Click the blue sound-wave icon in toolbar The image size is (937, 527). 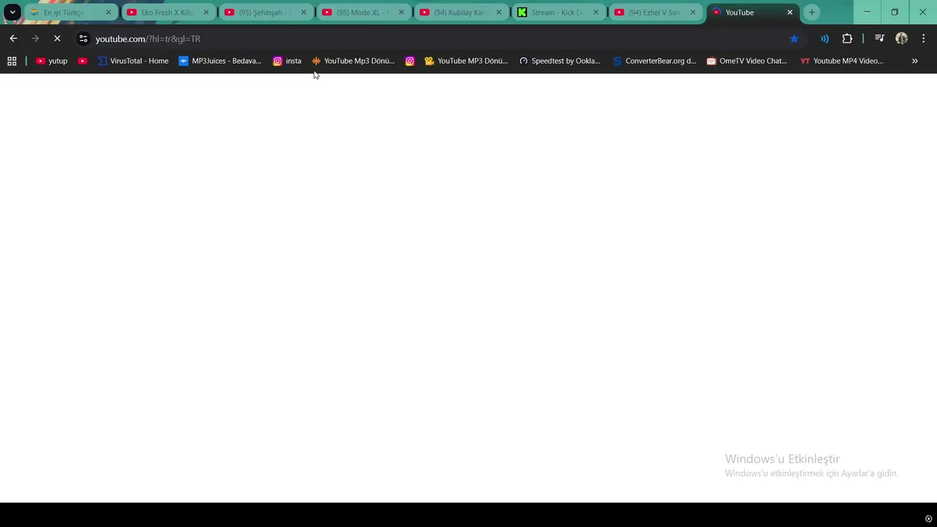coord(825,39)
